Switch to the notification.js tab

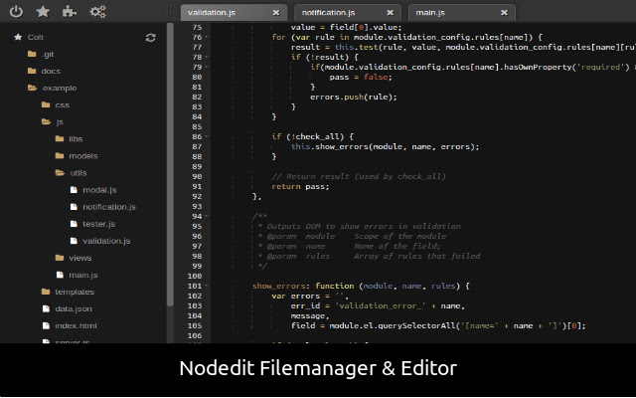tap(348, 13)
